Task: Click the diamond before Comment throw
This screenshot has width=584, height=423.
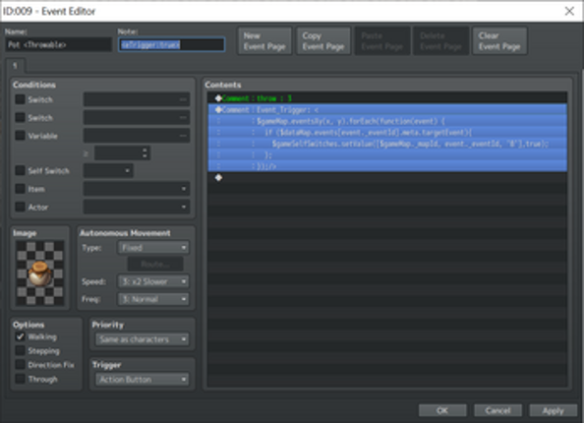Action: [x=218, y=98]
